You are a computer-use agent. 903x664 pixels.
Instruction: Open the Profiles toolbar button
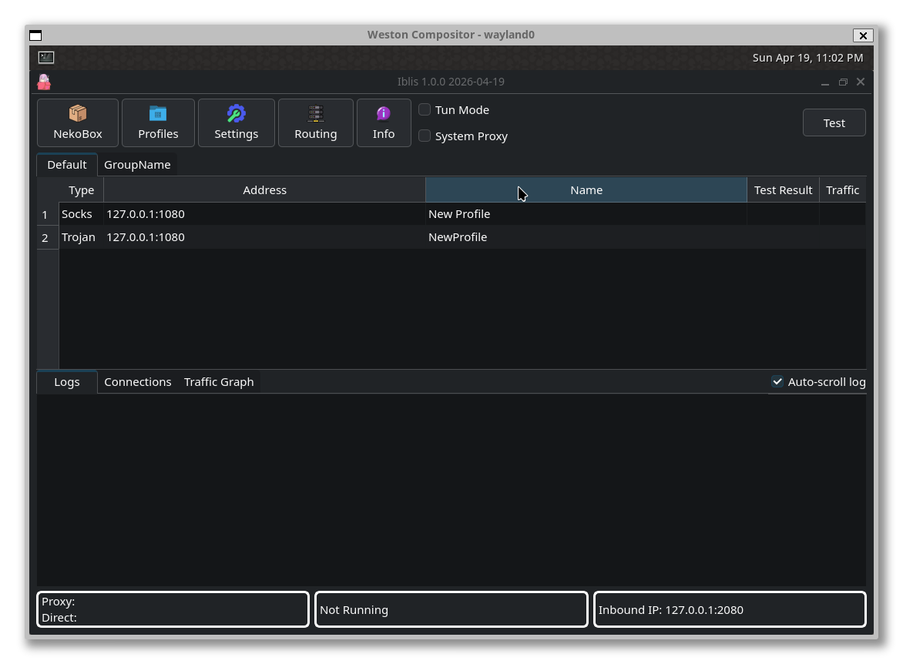[x=158, y=122]
